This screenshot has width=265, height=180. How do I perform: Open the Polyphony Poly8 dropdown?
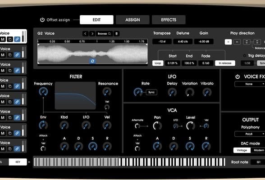click(x=250, y=134)
